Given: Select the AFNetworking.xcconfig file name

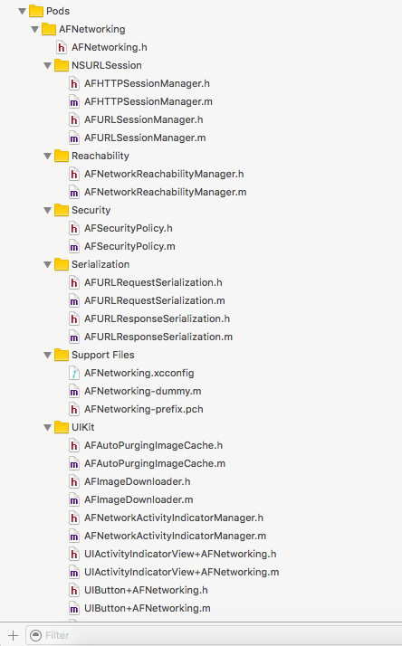Looking at the screenshot, I should [139, 374].
